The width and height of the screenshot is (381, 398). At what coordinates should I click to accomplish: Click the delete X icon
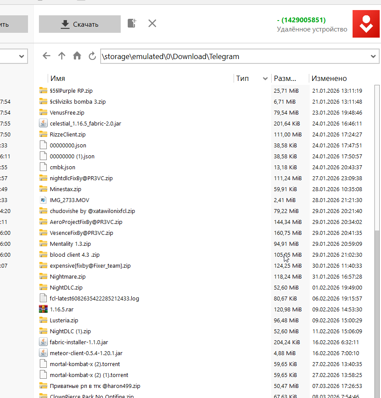[152, 24]
